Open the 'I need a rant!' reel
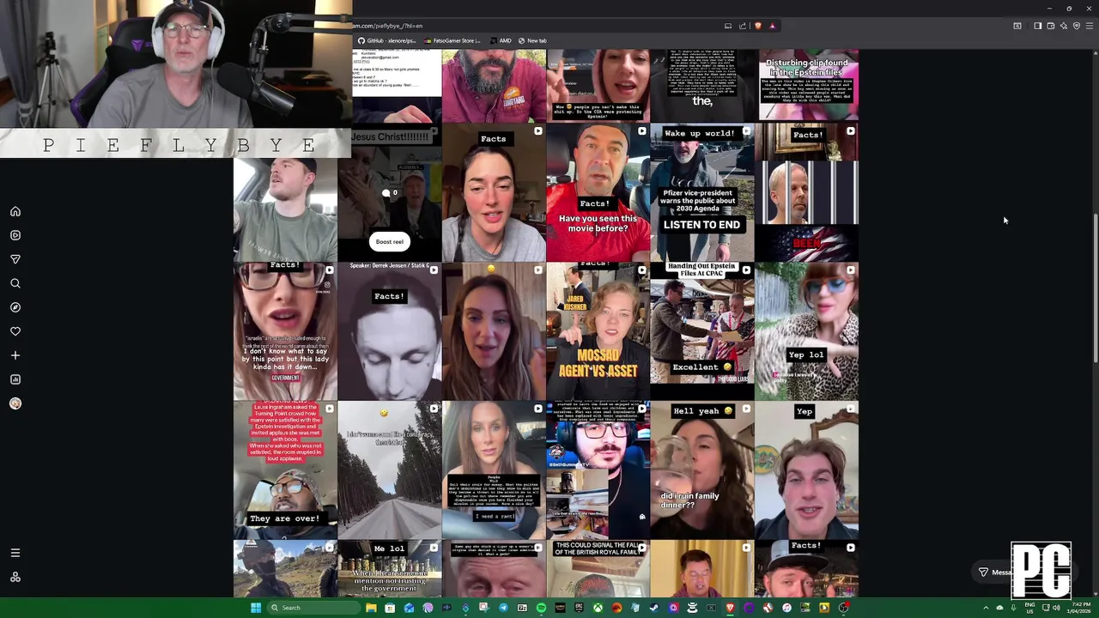The width and height of the screenshot is (1099, 618). [x=494, y=470]
